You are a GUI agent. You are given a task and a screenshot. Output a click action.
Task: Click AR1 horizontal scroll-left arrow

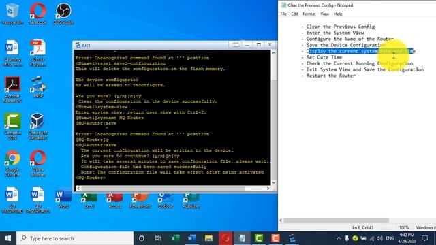pos(78,189)
